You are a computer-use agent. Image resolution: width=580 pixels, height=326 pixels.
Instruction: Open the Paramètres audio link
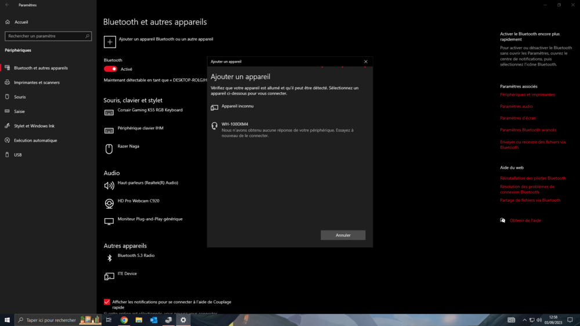point(516,107)
